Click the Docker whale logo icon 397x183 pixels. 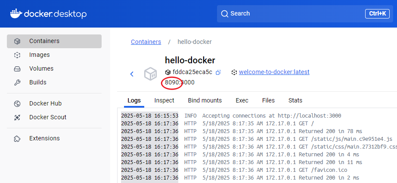coord(16,14)
